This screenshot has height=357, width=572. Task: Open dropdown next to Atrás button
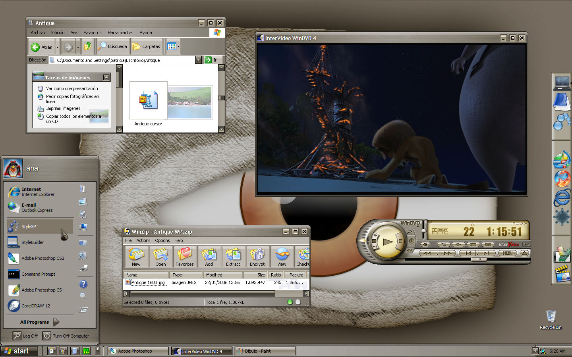pyautogui.click(x=57, y=47)
